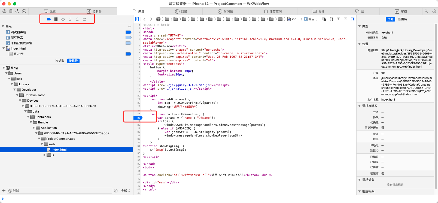The image size is (438, 203).
Task: Collapse the 请求与响应 section
Action: [359, 106]
